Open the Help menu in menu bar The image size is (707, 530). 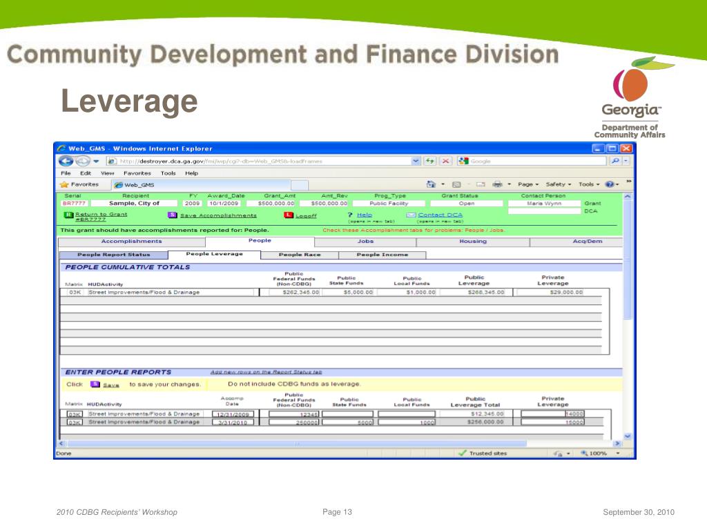pyautogui.click(x=192, y=173)
